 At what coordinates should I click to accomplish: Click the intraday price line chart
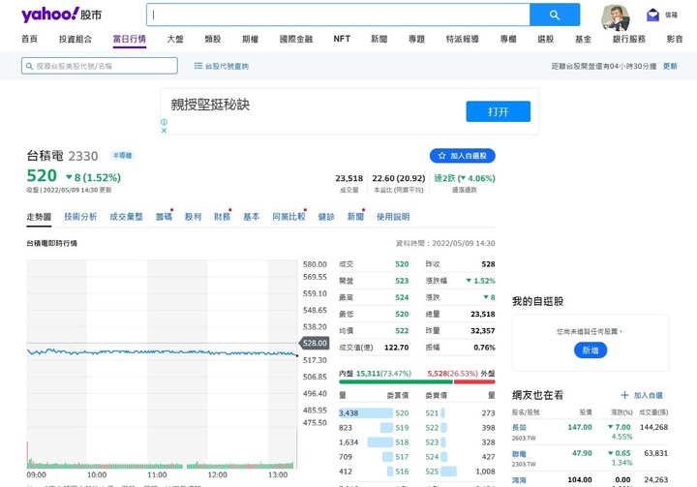click(x=162, y=352)
